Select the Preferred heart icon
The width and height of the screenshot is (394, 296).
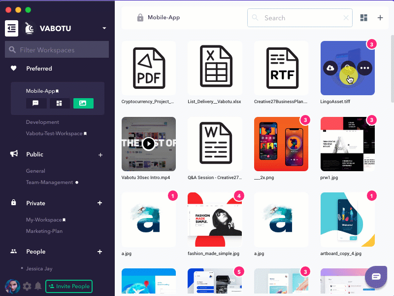(14, 68)
